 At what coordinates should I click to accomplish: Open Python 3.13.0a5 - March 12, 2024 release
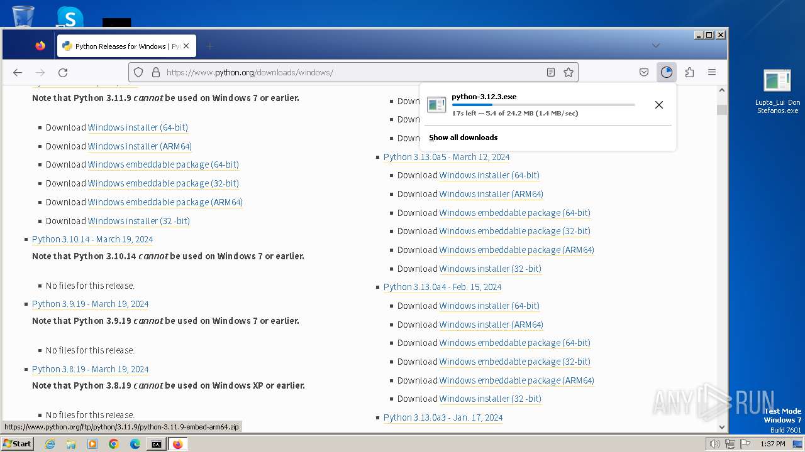447,157
